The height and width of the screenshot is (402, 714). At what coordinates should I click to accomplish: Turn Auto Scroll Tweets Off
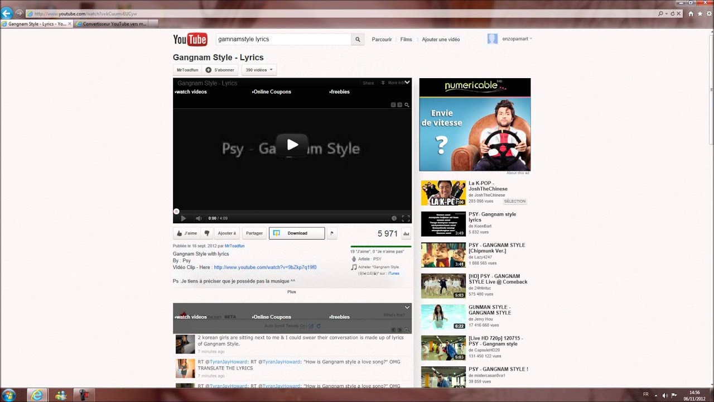coord(311,326)
